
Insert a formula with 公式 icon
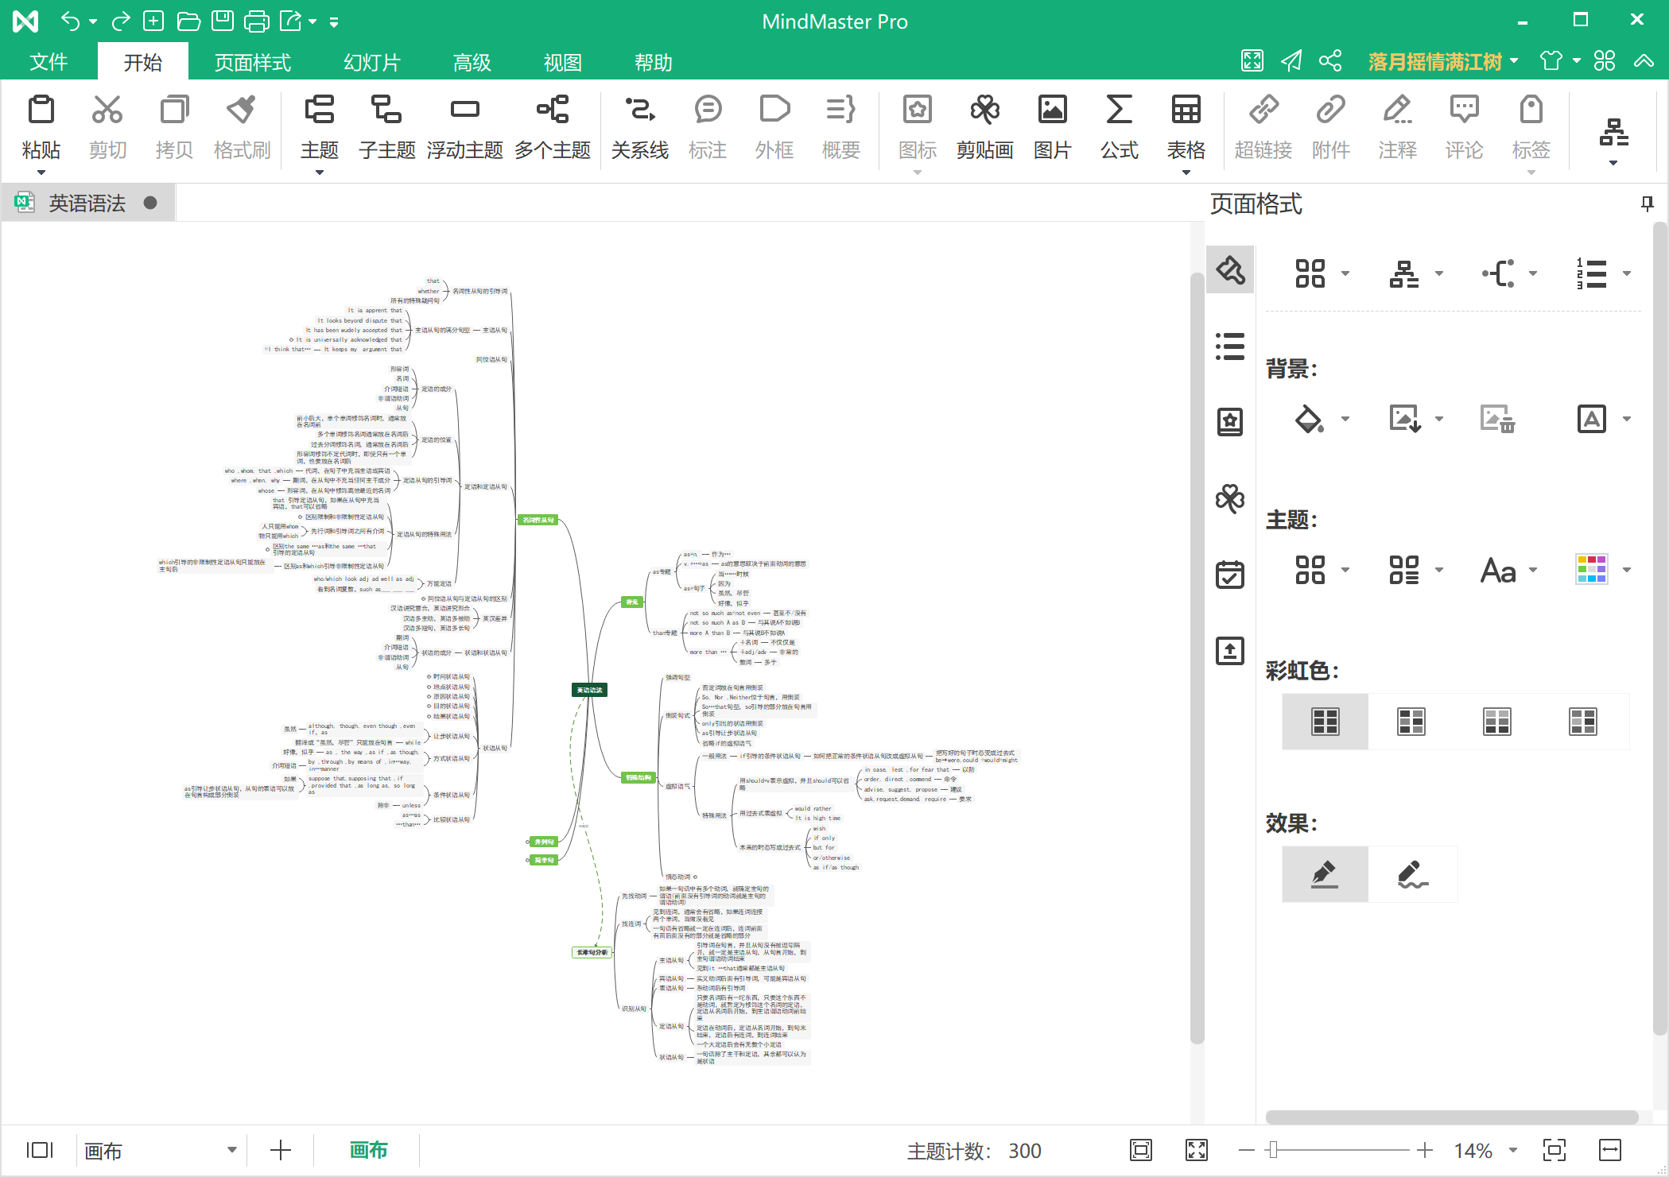coord(1119,127)
